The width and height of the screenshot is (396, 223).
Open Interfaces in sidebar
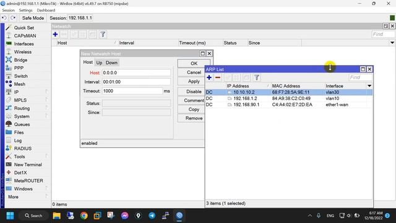point(24,44)
